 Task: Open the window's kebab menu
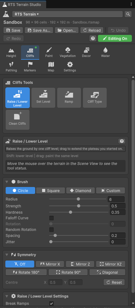click(x=131, y=4)
